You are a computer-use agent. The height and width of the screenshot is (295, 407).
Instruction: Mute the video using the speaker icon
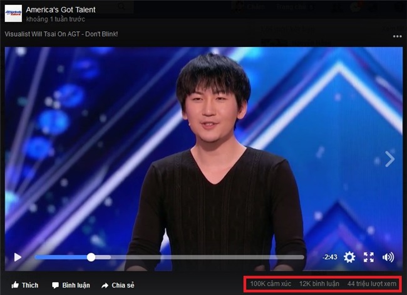click(388, 257)
